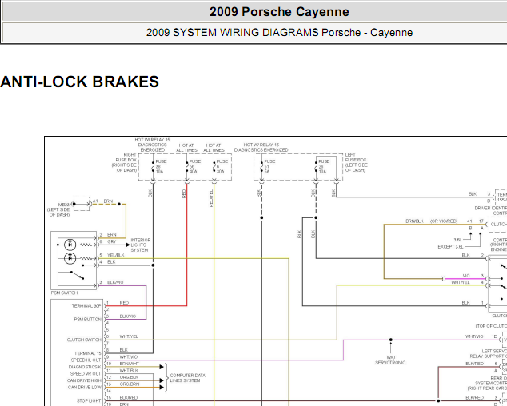Click the 'ORG/BLK' wire label at pin 12
Screen dimensions: 507x406
pyautogui.click(x=129, y=377)
